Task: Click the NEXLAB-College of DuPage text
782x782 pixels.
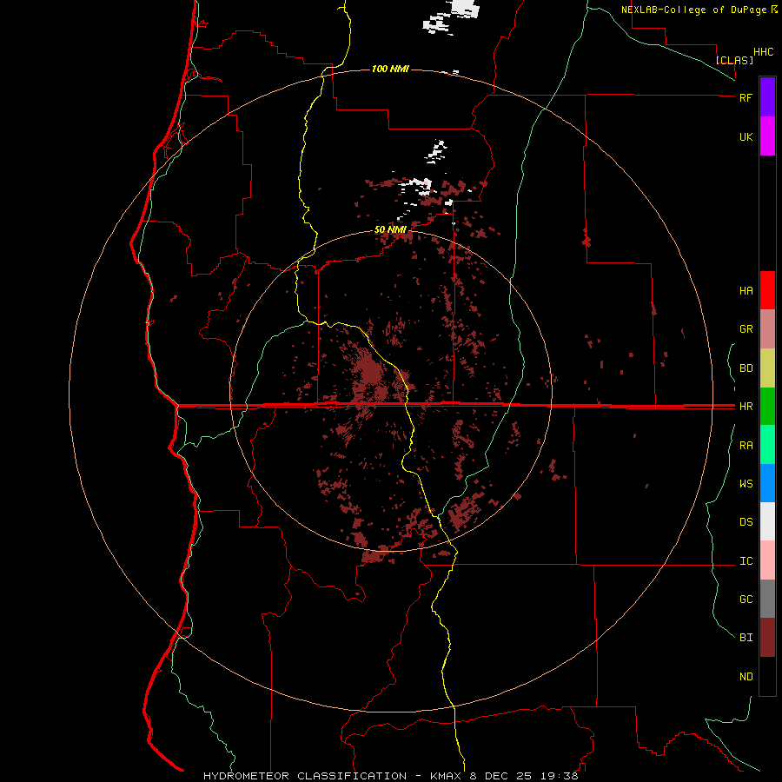Action: [695, 10]
